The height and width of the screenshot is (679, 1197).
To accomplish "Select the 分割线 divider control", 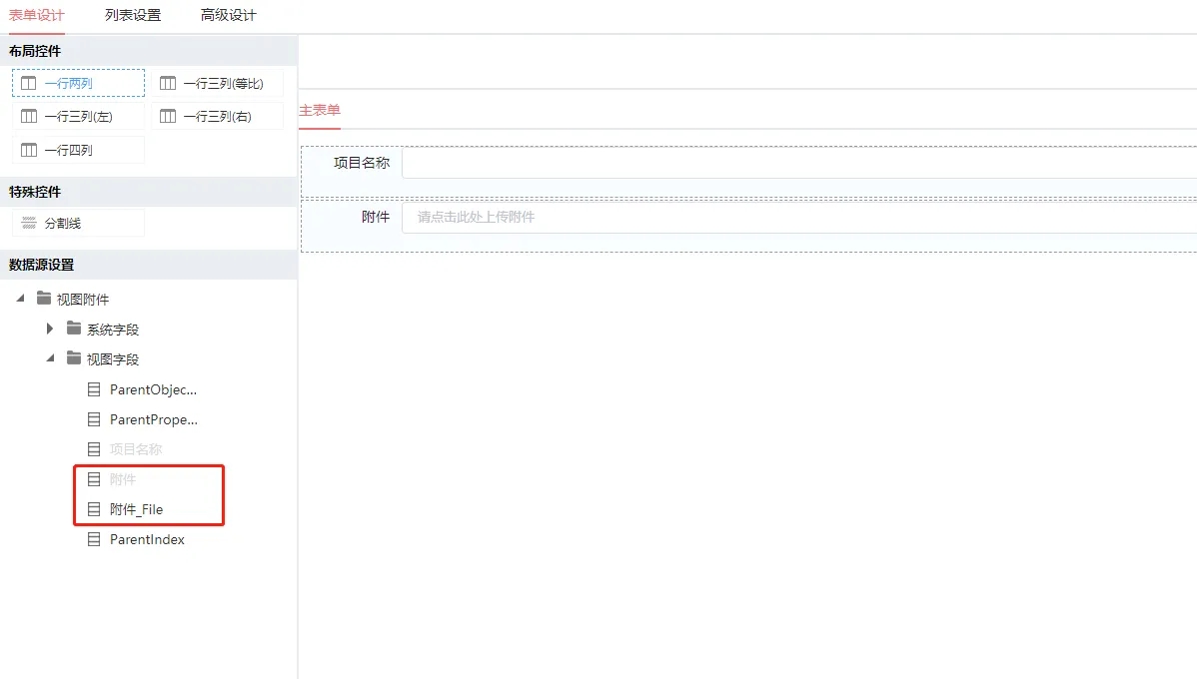I will 78,224.
